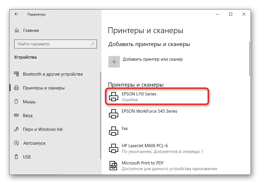This screenshot has width=260, height=184.
Task: Click the EPSON WorkForce 545 printer icon
Action: (x=113, y=114)
